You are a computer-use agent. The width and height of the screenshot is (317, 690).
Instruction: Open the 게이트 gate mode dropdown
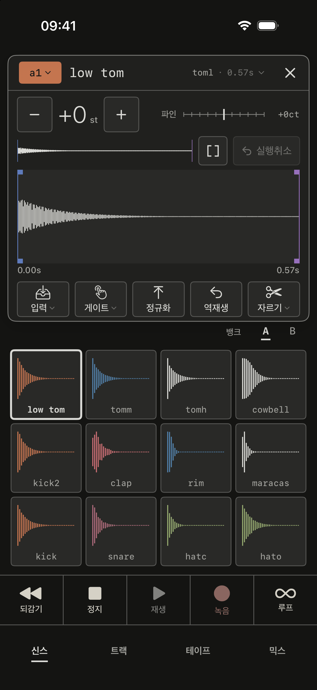101,299
